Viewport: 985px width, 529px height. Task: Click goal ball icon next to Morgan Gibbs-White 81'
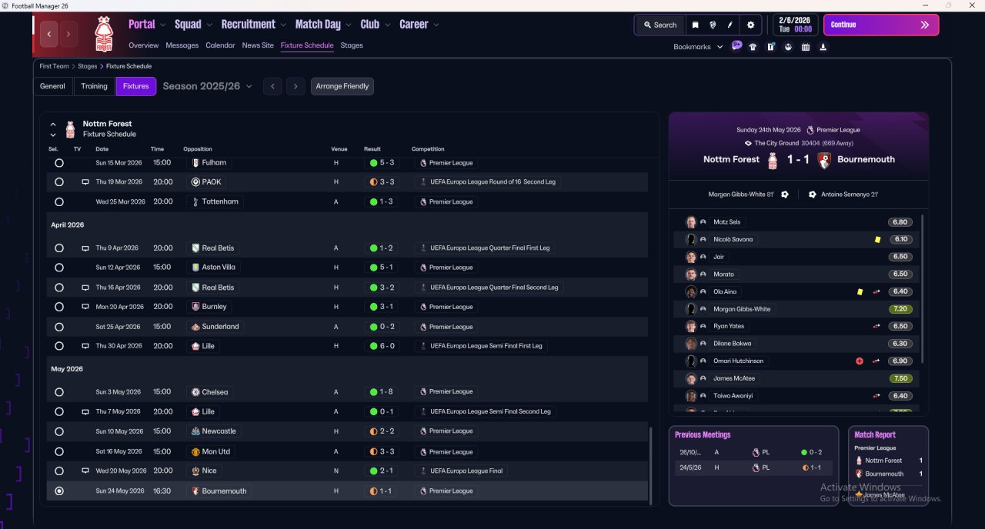[784, 195]
